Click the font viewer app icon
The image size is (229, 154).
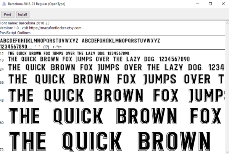pos(4,4)
